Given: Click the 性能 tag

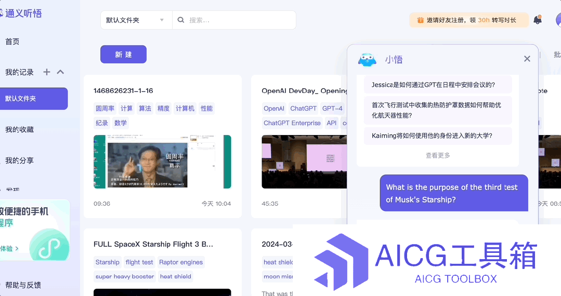Looking at the screenshot, I should tap(206, 109).
